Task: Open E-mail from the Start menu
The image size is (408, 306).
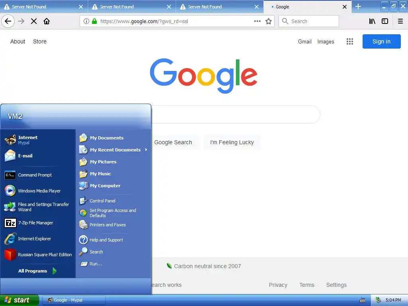Action: [37, 156]
